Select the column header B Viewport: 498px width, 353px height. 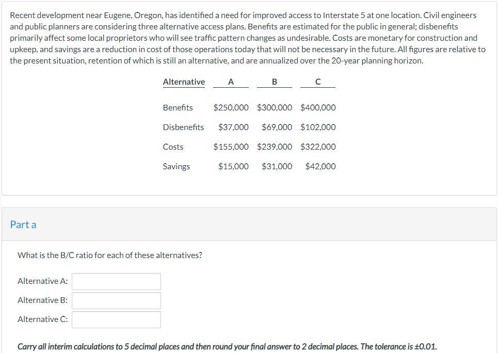pos(274,81)
